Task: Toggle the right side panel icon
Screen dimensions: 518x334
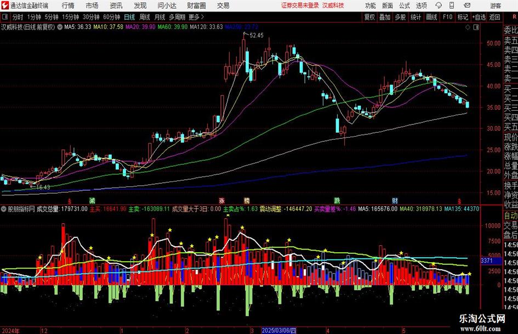Action: point(476,27)
